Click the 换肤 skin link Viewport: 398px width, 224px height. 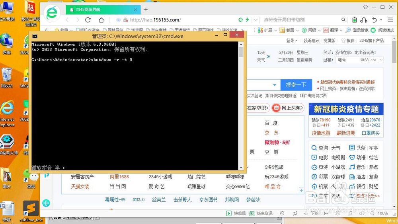(347, 41)
